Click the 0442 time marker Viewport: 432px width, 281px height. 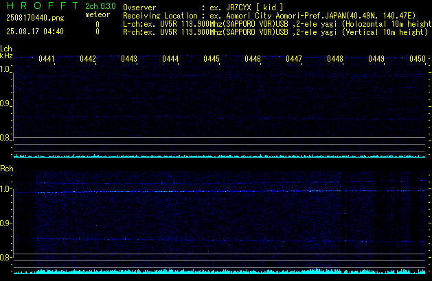tap(88, 59)
